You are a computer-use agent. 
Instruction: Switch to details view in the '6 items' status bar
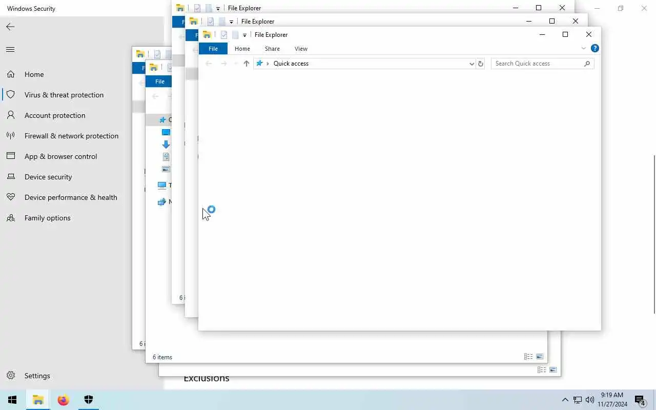(x=528, y=357)
